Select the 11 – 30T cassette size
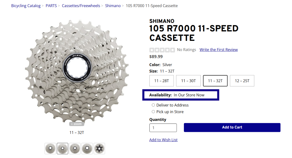 188,81
